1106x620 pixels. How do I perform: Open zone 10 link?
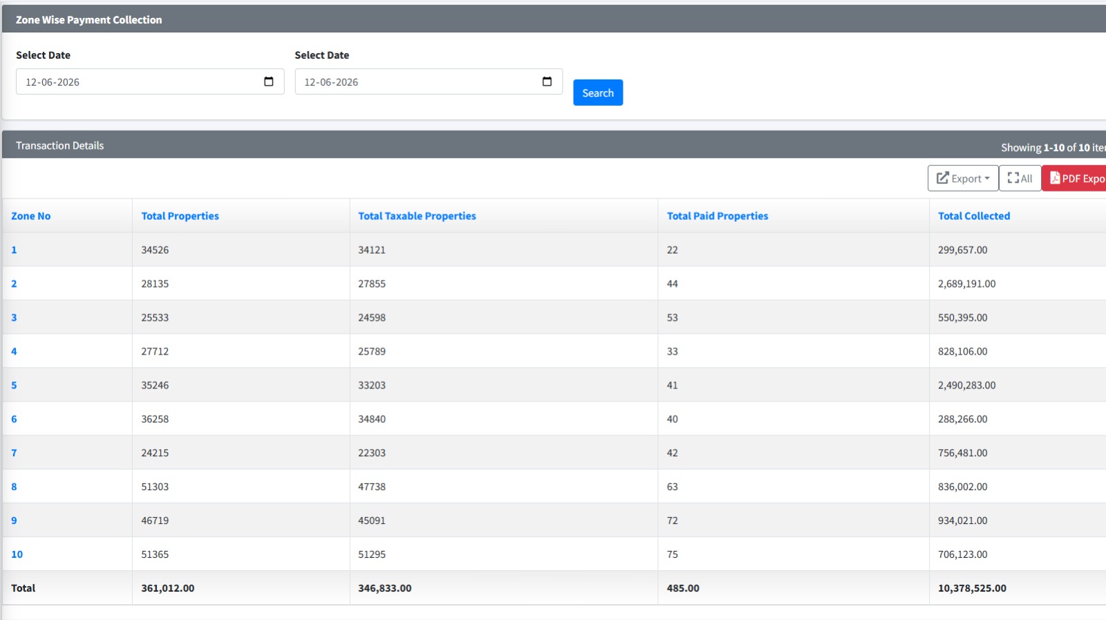point(17,554)
